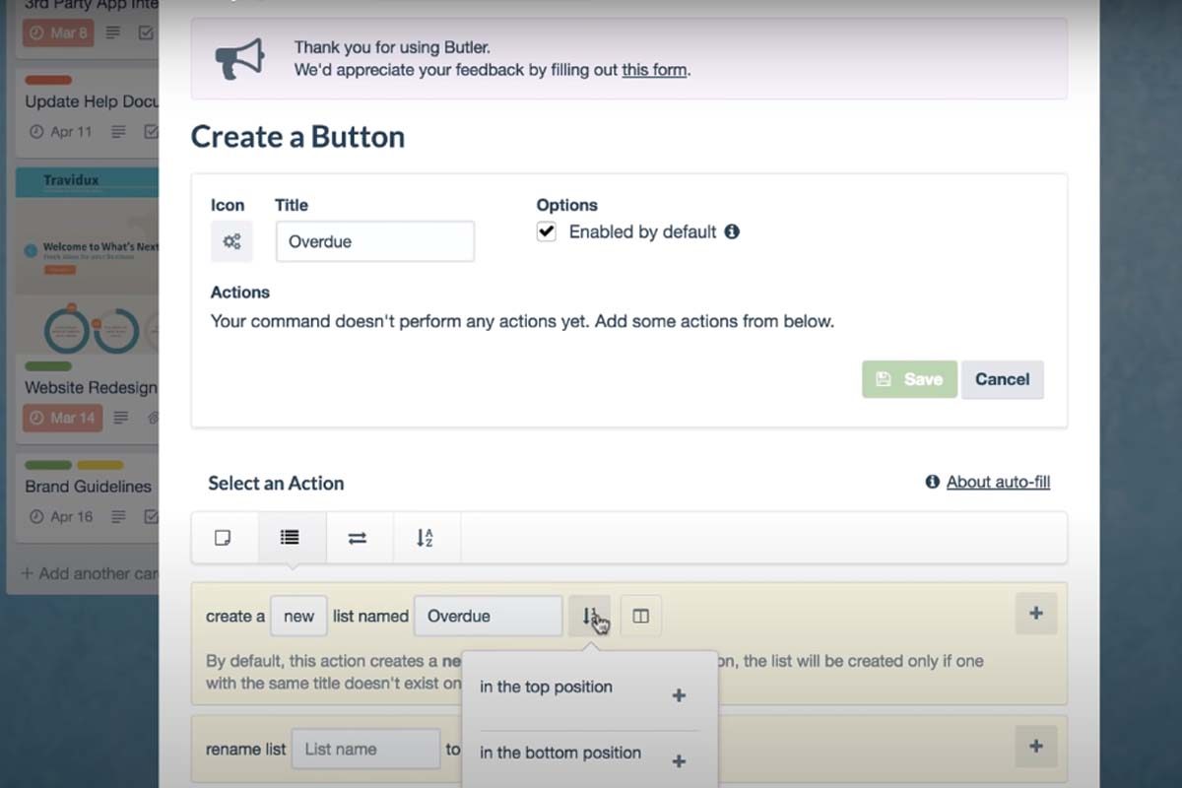
Task: Select the move cards action icon
Action: 358,537
